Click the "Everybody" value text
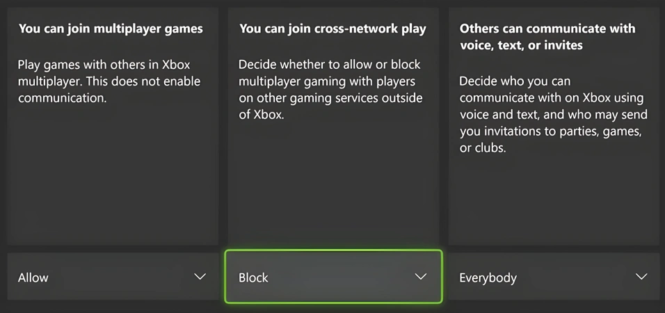 [488, 278]
